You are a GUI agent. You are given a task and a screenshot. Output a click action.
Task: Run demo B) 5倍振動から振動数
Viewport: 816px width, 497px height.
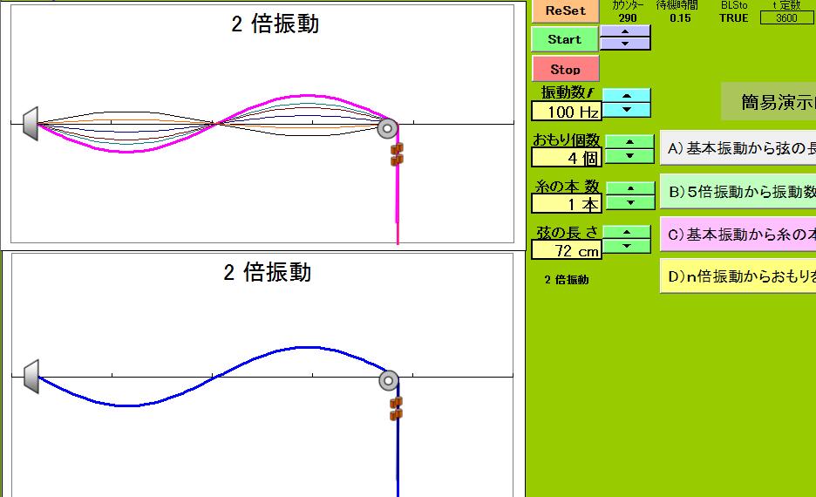coord(738,192)
